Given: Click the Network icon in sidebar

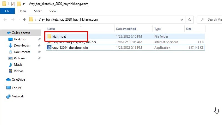Looking at the screenshot, I should point(8,96).
